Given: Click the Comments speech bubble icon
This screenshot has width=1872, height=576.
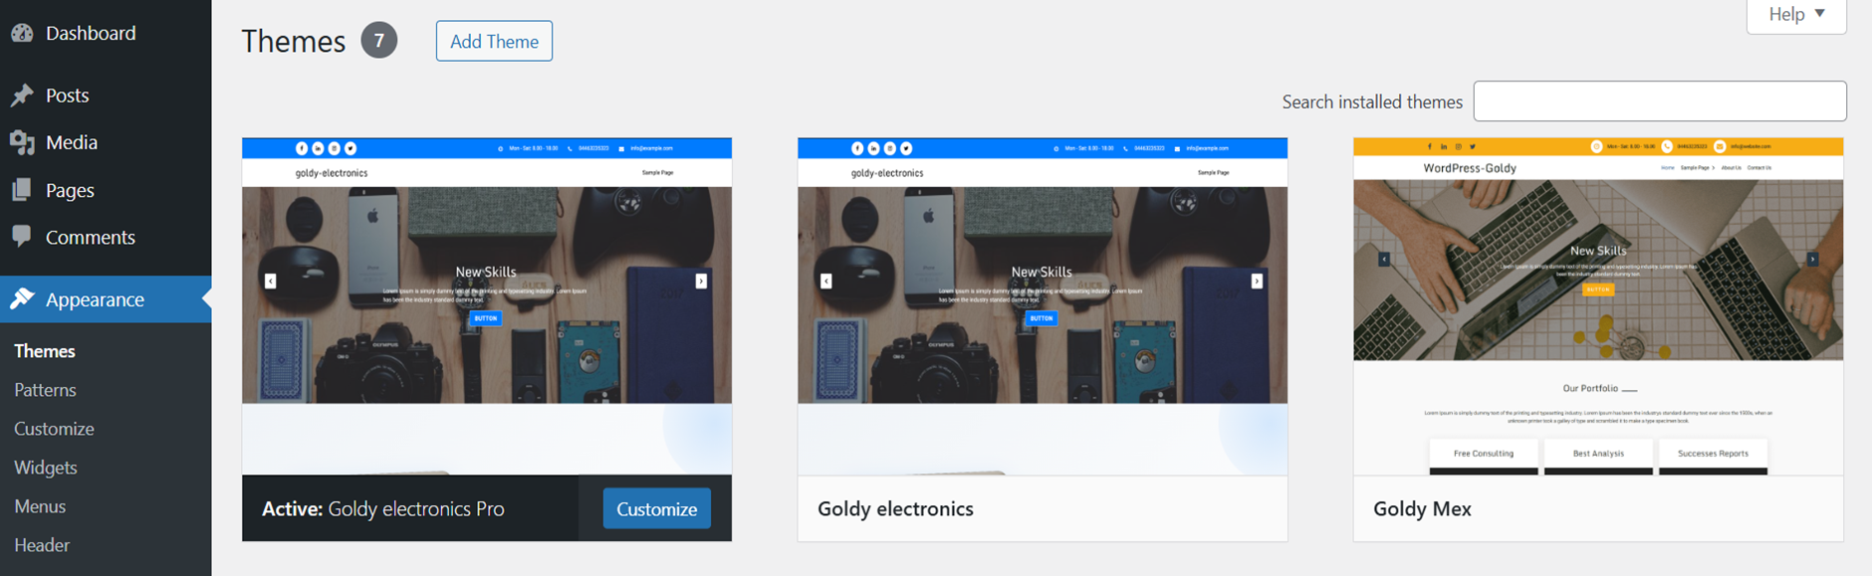Looking at the screenshot, I should pos(22,237).
